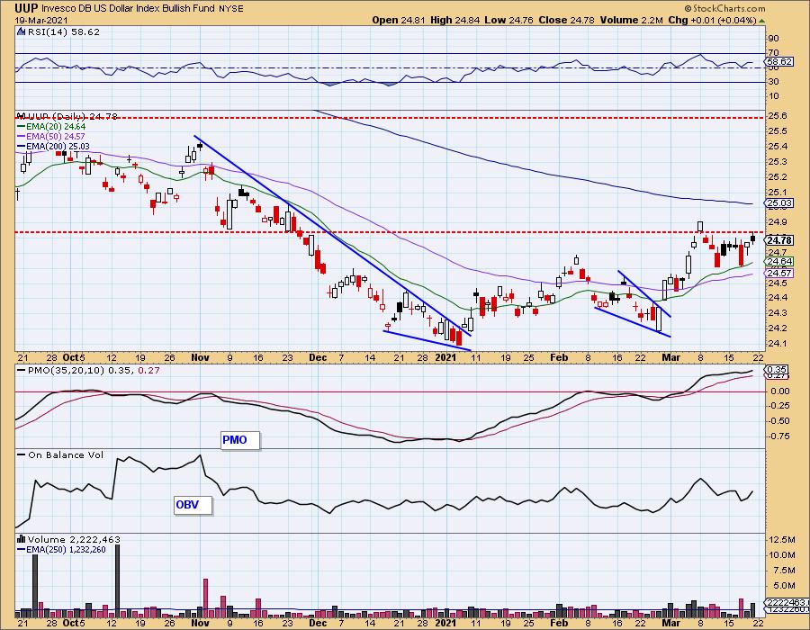Click the 90 label on the RSI axis

(774, 39)
